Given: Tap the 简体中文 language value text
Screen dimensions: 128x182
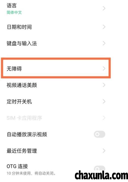Looking at the screenshot, I should click(x=14, y=12).
